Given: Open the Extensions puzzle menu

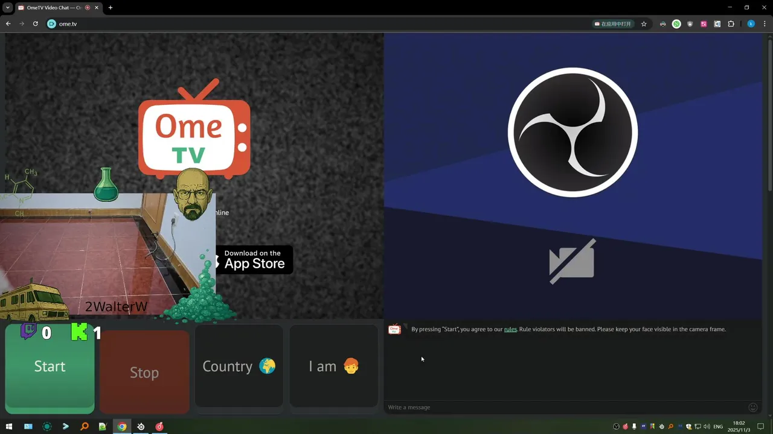Looking at the screenshot, I should 731,24.
